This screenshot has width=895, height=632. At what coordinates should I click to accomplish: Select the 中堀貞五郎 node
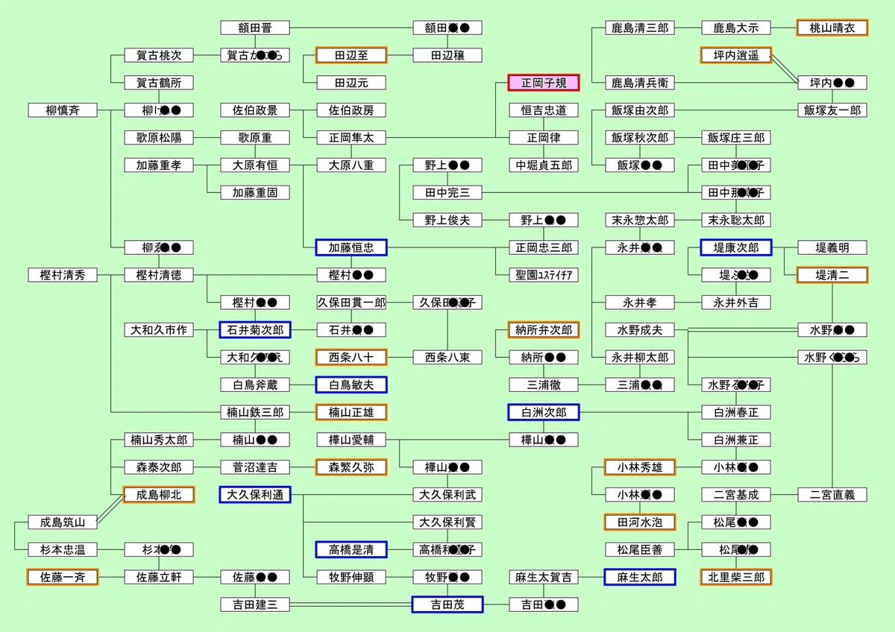544,165
